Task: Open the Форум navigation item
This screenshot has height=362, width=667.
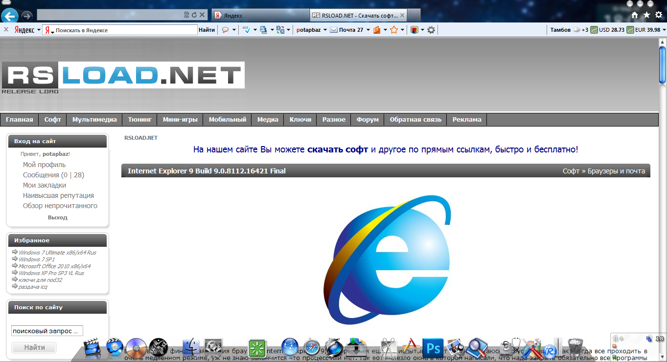Action: point(368,120)
